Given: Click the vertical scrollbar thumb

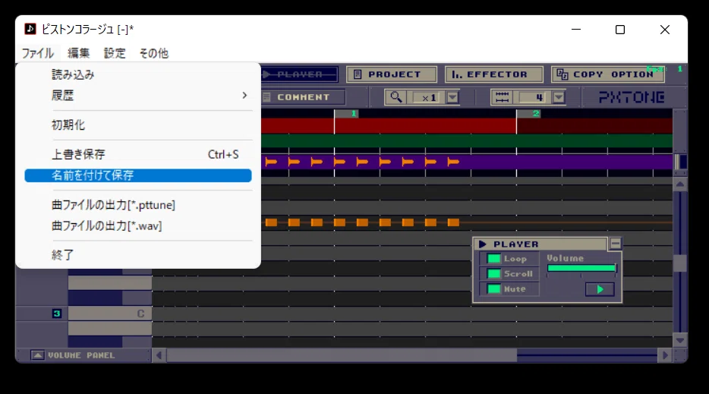Looking at the screenshot, I should [679, 263].
